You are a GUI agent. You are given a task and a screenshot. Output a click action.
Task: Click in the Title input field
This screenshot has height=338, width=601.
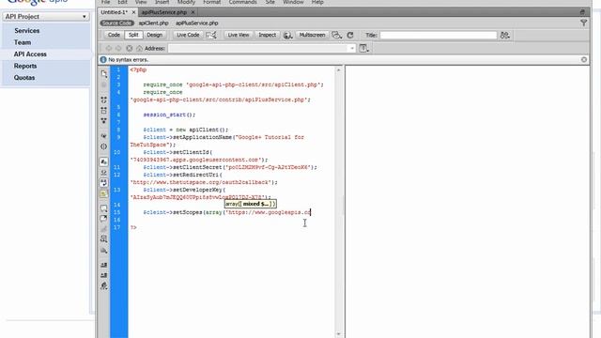pyautogui.click(x=439, y=36)
